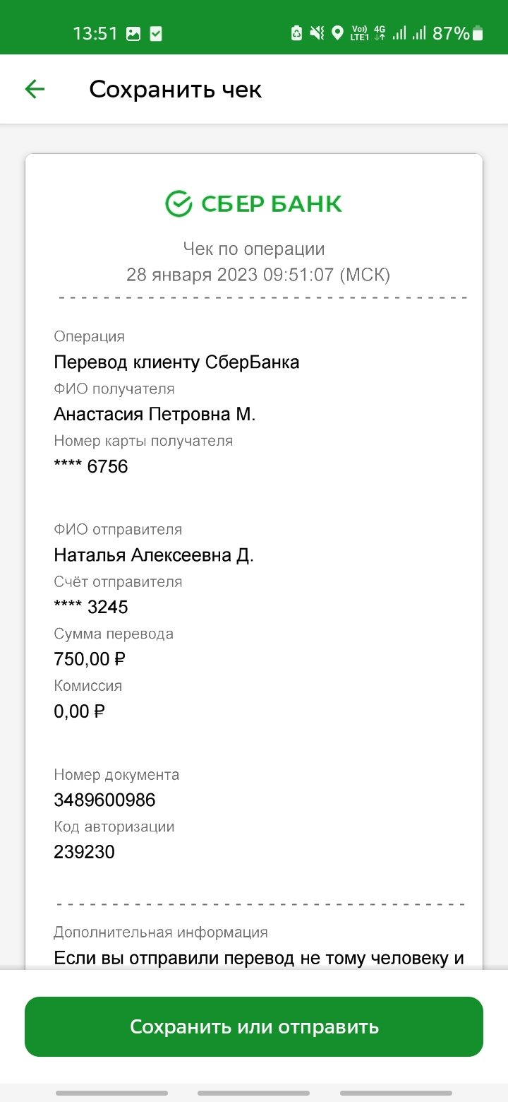
Task: Tap the green back arrow
Action: (35, 89)
